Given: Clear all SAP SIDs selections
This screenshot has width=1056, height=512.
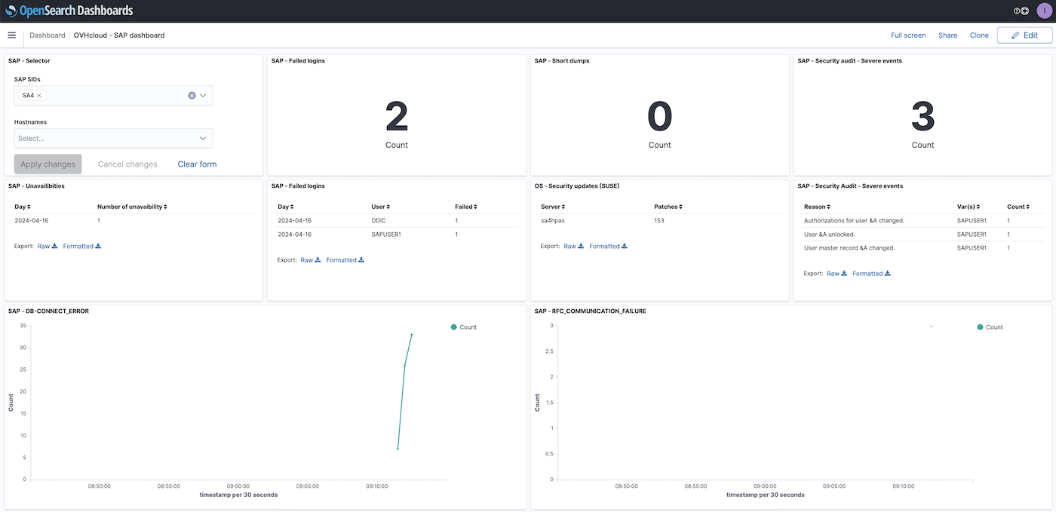Looking at the screenshot, I should coord(192,96).
